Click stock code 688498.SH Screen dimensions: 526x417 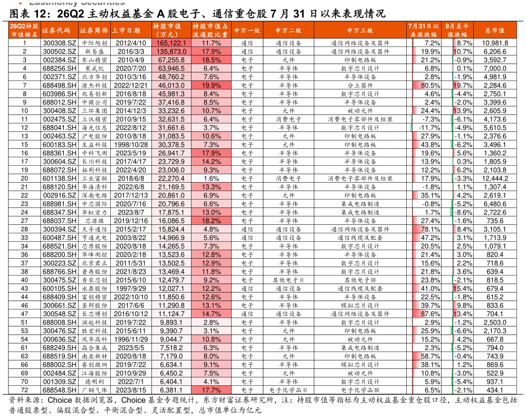click(x=60, y=86)
